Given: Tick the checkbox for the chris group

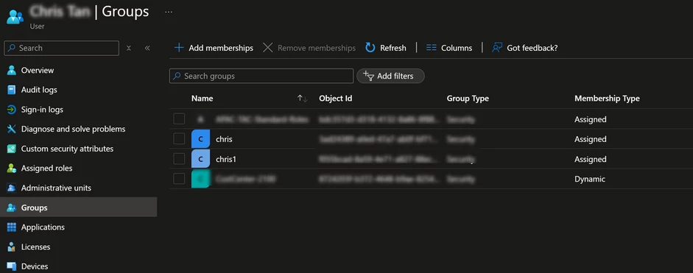Looking at the screenshot, I should (179, 139).
